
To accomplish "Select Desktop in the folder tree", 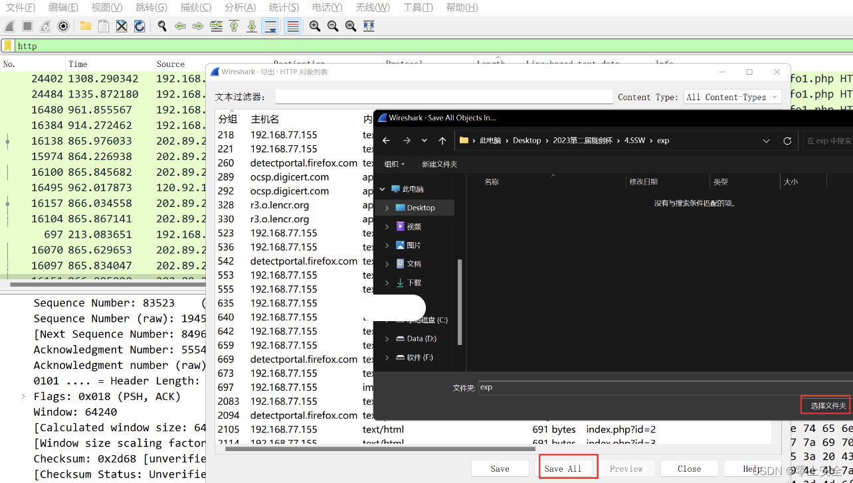I will click(421, 208).
